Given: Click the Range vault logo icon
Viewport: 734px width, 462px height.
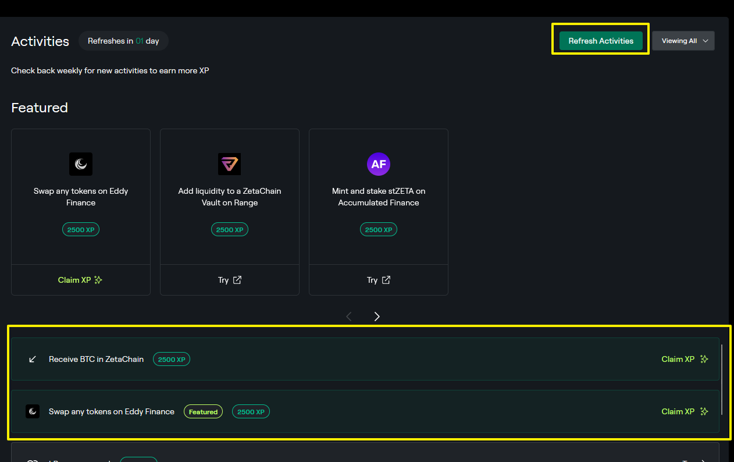Looking at the screenshot, I should tap(230, 164).
